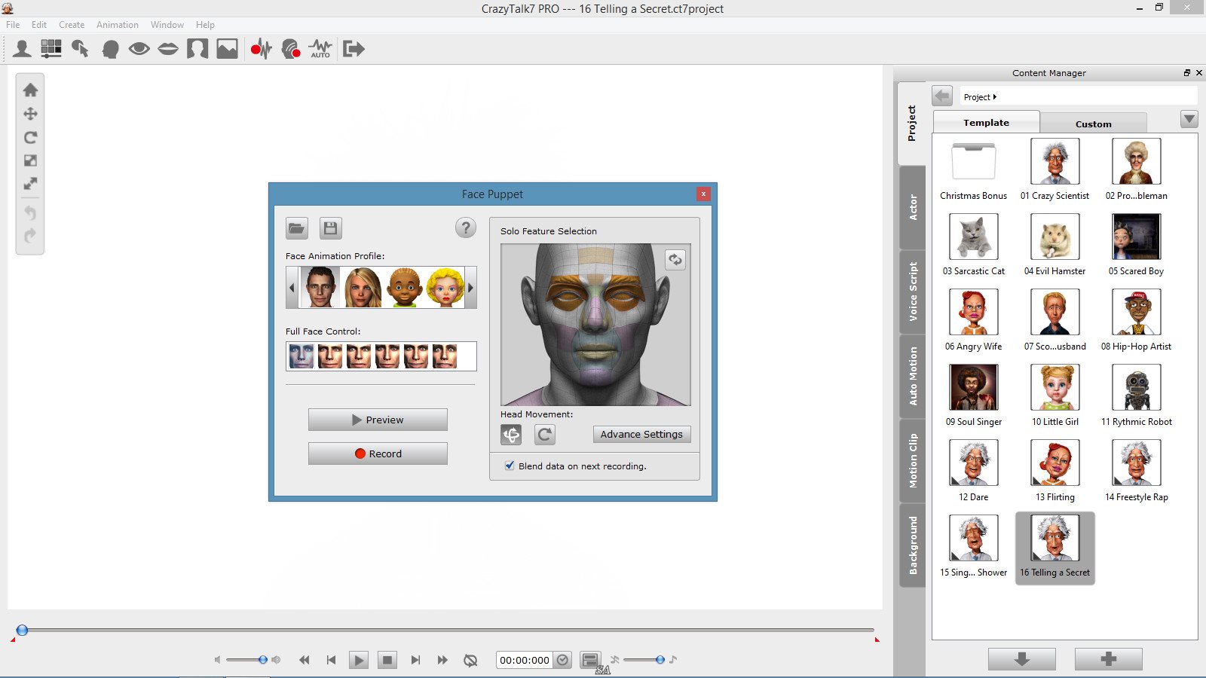
Task: Open Advance Settings
Action: point(641,434)
